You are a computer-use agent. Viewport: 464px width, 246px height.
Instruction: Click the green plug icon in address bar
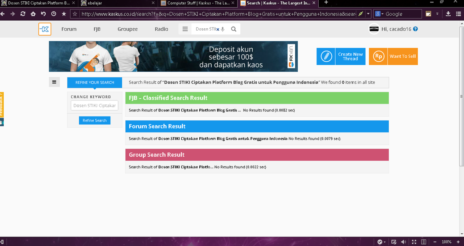pos(360,14)
